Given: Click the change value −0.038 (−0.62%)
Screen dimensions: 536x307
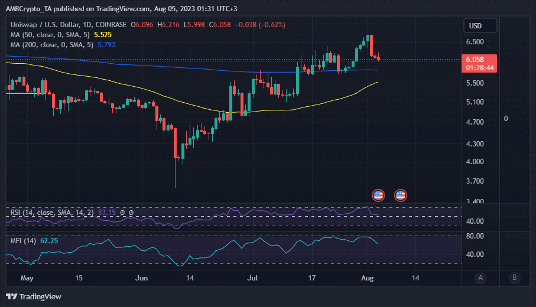Looking at the screenshot, I should (260, 25).
